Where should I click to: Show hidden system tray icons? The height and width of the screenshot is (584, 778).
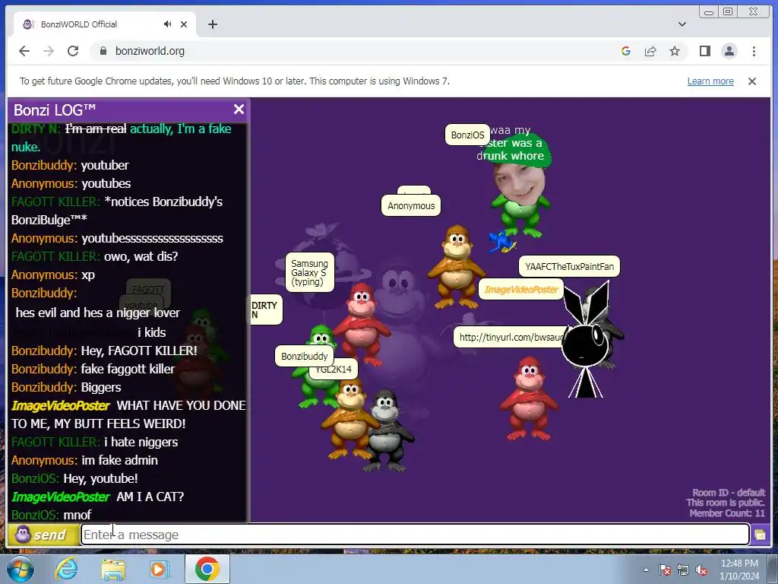pyautogui.click(x=646, y=570)
